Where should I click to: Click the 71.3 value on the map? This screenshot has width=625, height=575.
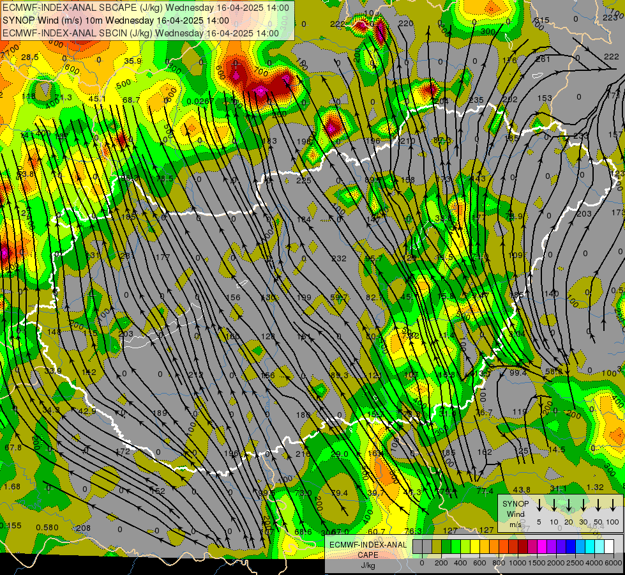pos(63,98)
